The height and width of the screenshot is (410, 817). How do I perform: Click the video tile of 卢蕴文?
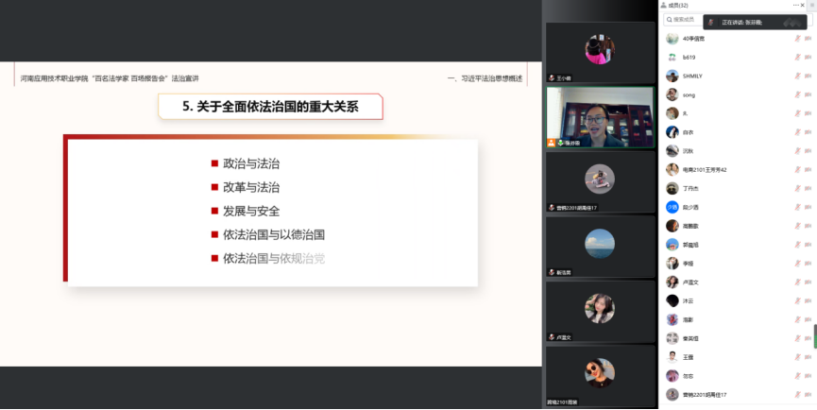click(x=600, y=311)
